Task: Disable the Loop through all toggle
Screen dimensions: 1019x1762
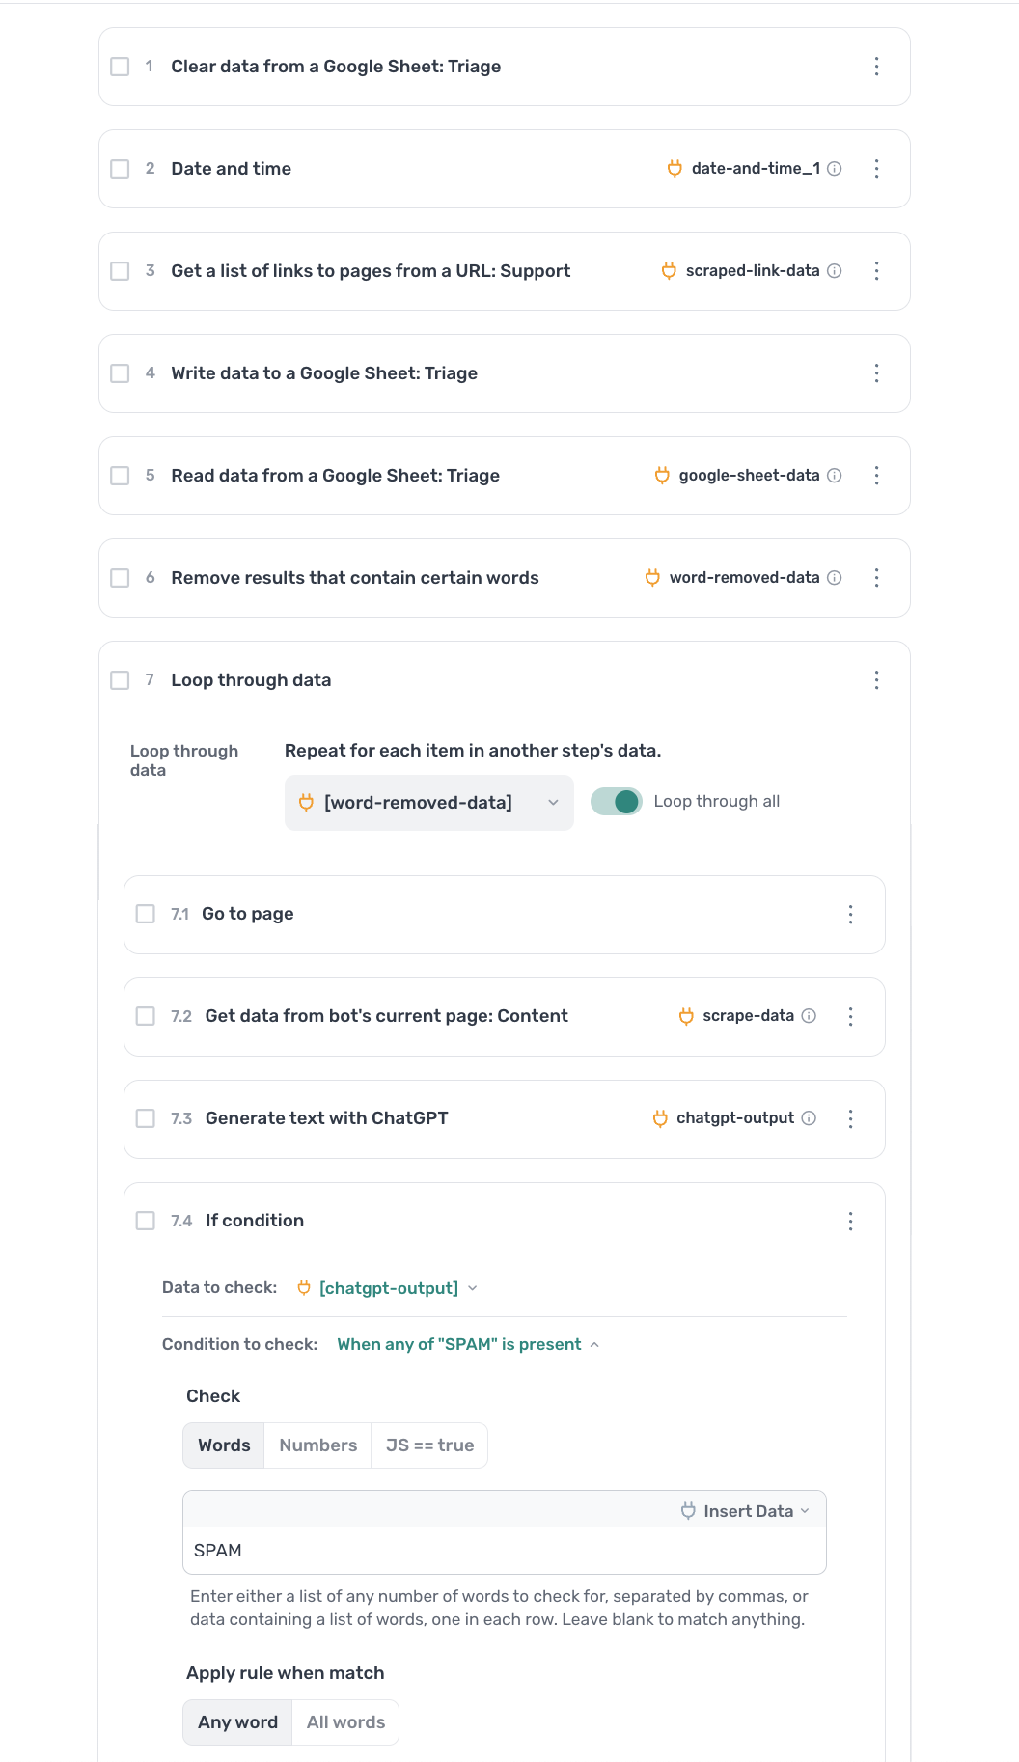Action: pos(616,801)
